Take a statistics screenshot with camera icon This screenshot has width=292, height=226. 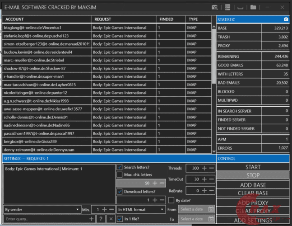click(286, 19)
